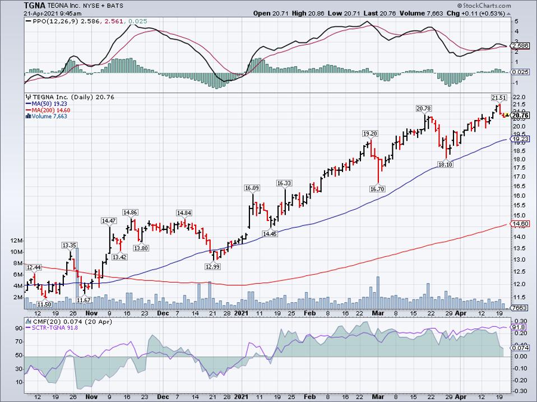Click the 'SCTR-TGNA 91.8' legend label
The width and height of the screenshot is (537, 402).
[x=55, y=328]
